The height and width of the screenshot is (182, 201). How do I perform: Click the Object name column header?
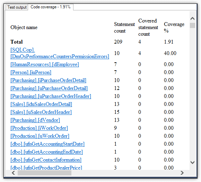tap(24, 27)
